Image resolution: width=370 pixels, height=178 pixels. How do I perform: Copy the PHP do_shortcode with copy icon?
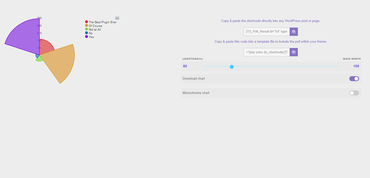click(294, 52)
